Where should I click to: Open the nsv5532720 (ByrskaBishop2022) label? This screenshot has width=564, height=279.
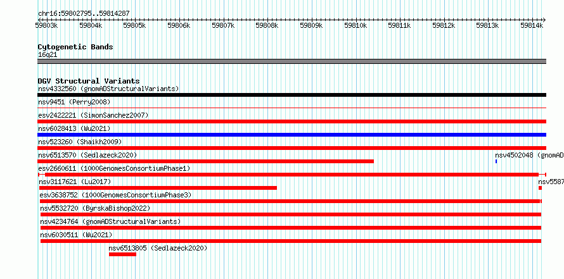click(95, 208)
